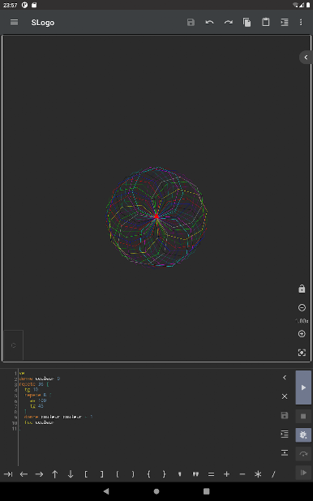Image resolution: width=313 pixels, height=501 pixels.
Task: Open the hamburger navigation menu
Action: (x=14, y=22)
